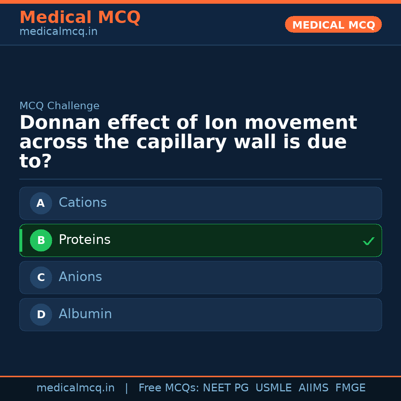Click NEET PG in the footer
401x401 pixels.
click(225, 387)
